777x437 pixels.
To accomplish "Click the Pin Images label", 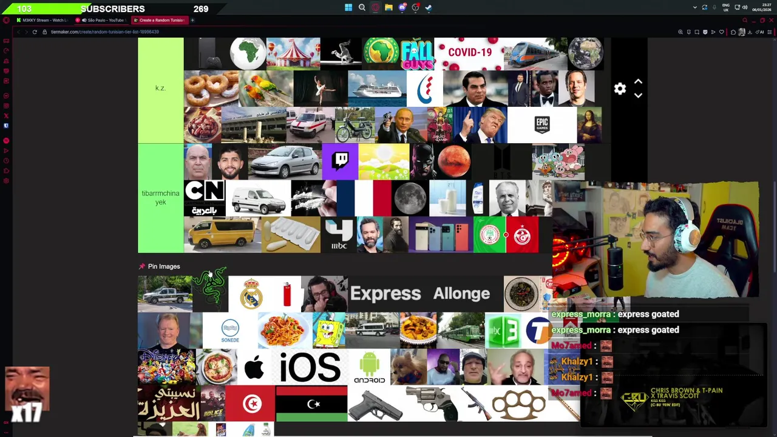I will 164,266.
